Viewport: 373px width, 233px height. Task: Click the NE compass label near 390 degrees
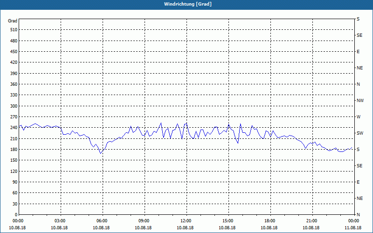tap(360, 68)
